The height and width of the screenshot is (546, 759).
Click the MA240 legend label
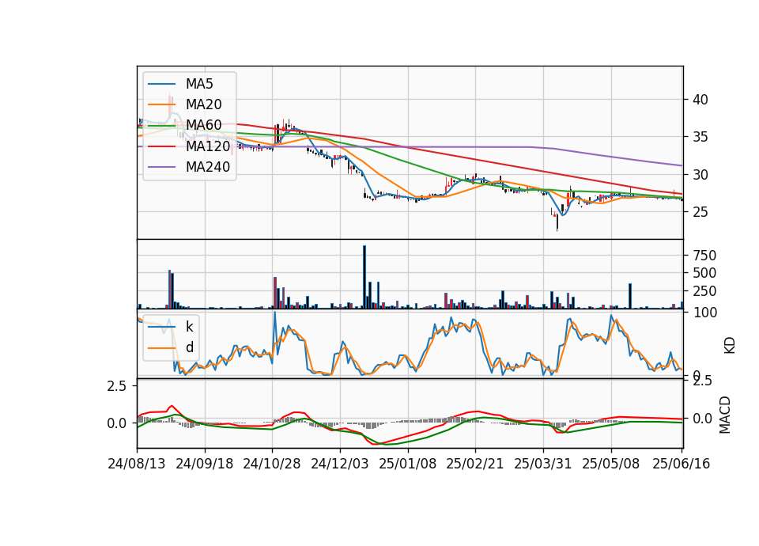coord(208,167)
